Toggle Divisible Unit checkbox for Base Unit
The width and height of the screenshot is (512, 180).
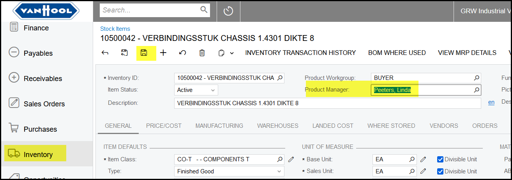[440, 159]
